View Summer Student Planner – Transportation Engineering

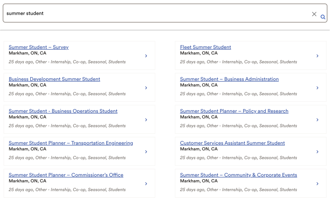click(x=71, y=143)
